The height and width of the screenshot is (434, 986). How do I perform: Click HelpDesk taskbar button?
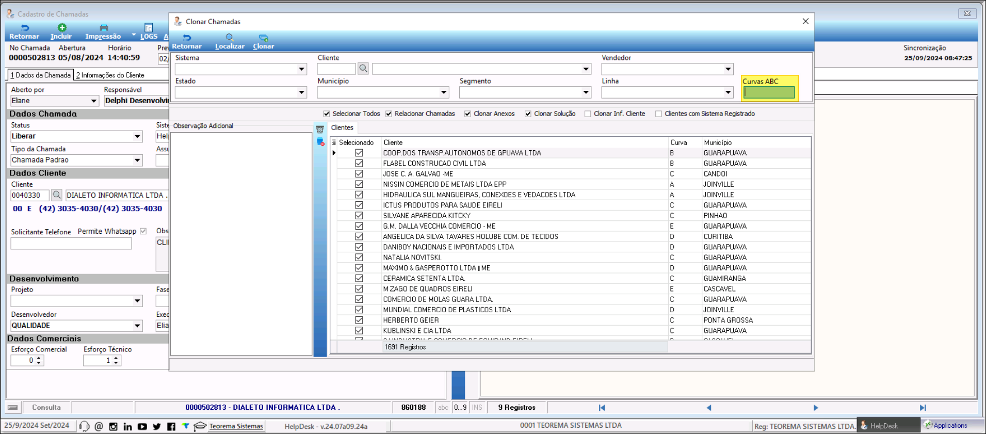tap(888, 426)
